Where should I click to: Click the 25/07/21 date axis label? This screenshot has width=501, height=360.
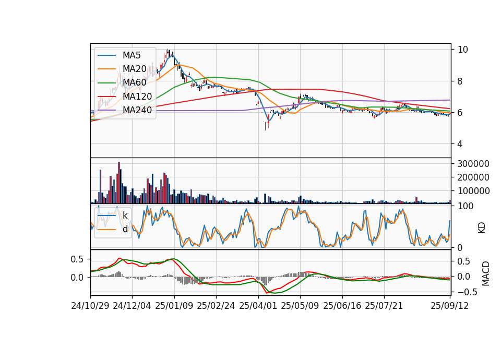click(384, 306)
